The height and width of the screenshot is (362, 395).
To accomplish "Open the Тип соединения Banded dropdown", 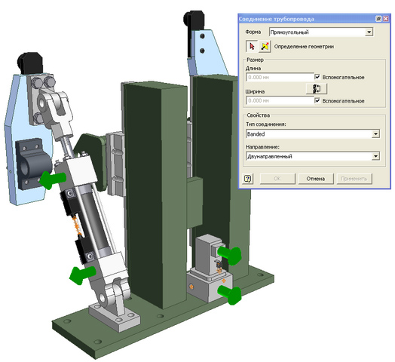I will pyautogui.click(x=375, y=133).
